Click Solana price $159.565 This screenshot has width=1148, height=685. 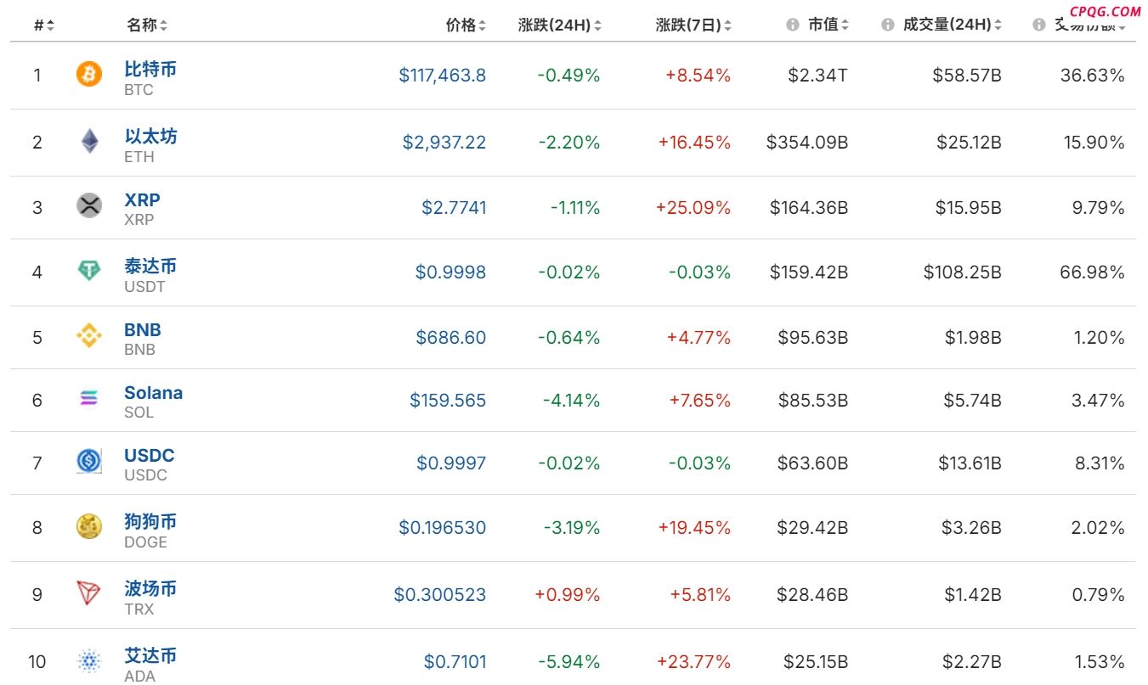[448, 400]
